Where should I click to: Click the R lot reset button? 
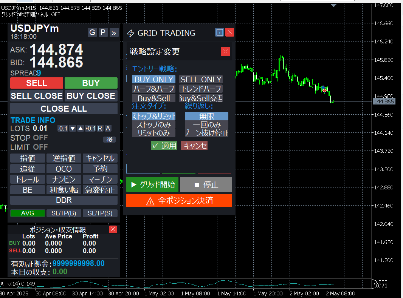point(100,129)
